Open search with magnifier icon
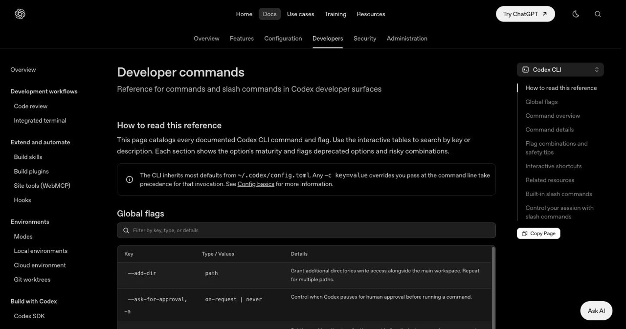This screenshot has height=329, width=626. (598, 14)
